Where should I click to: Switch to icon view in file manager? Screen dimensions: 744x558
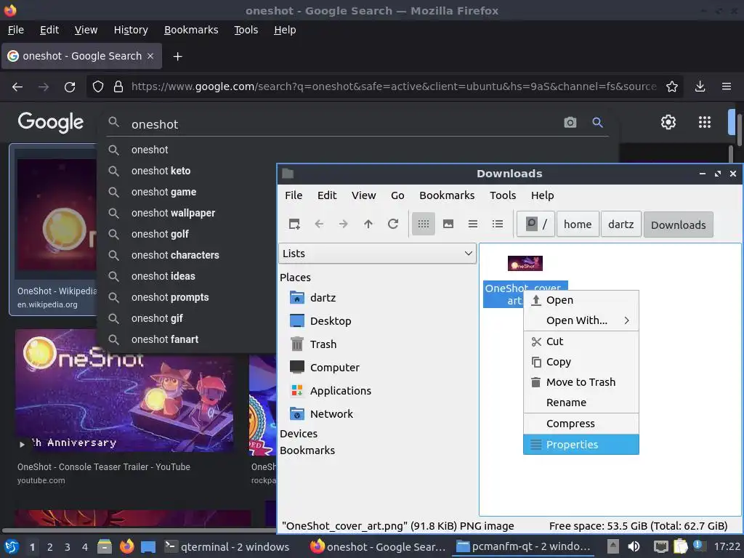[424, 224]
